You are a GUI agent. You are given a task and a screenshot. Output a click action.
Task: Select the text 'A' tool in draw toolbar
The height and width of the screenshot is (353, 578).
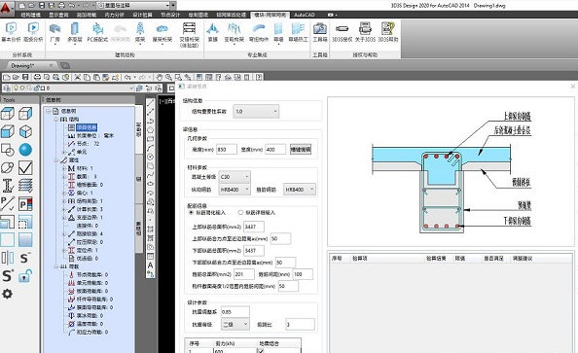(151, 265)
